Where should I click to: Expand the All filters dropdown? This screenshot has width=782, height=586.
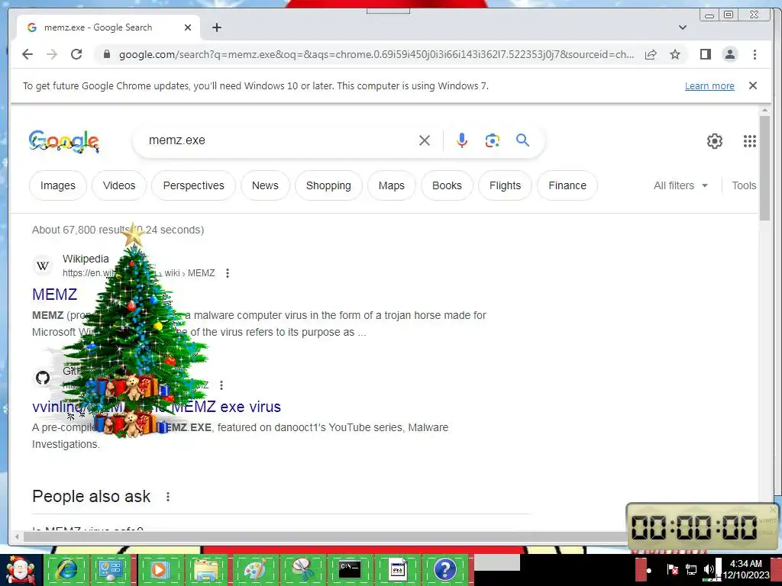[x=680, y=185]
